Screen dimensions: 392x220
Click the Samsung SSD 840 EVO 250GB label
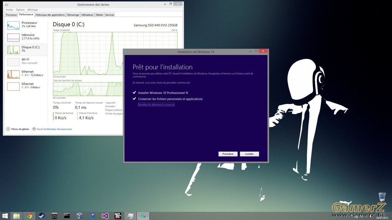point(155,25)
